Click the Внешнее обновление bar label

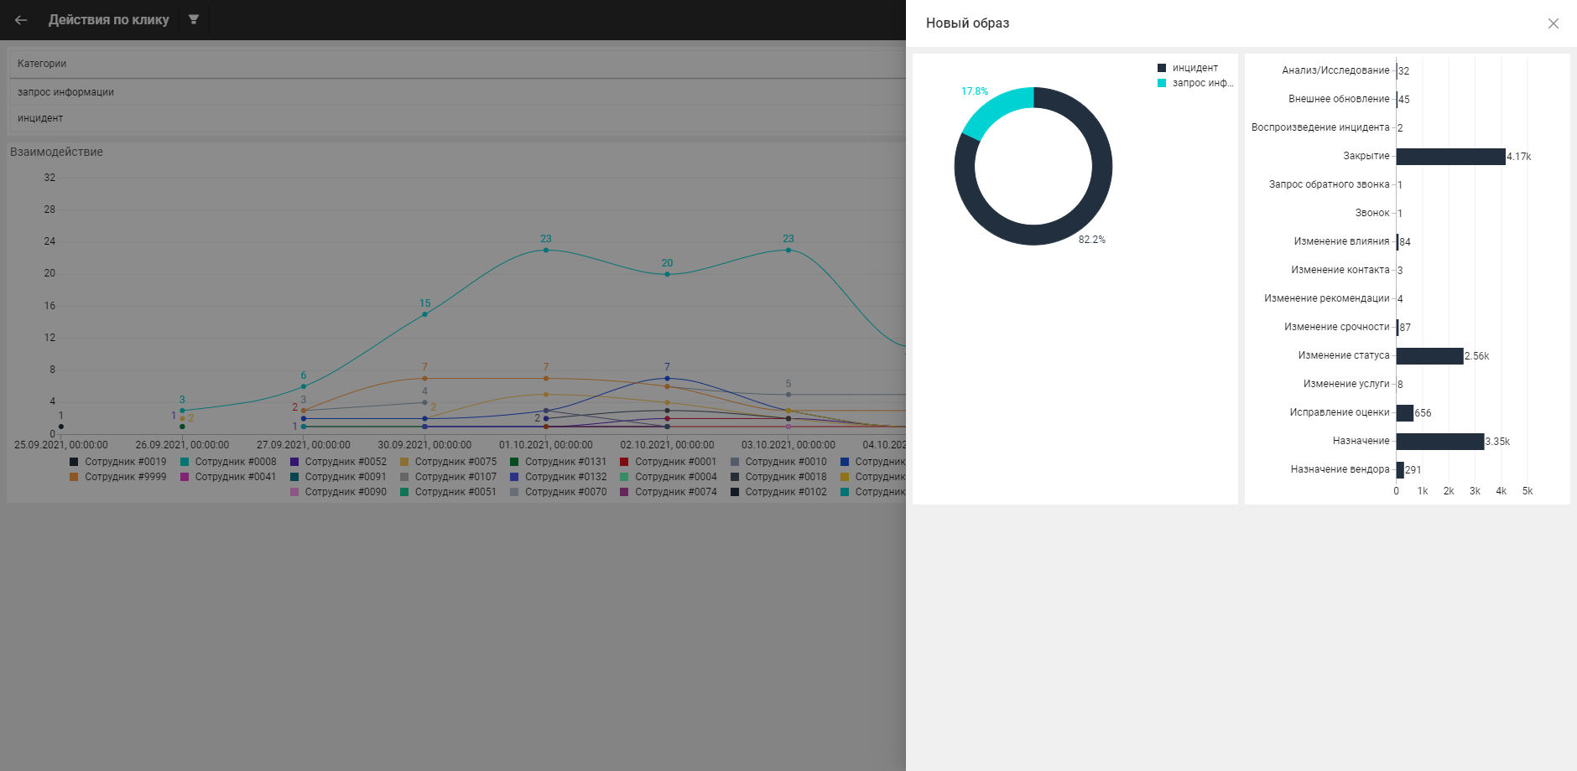click(1339, 99)
